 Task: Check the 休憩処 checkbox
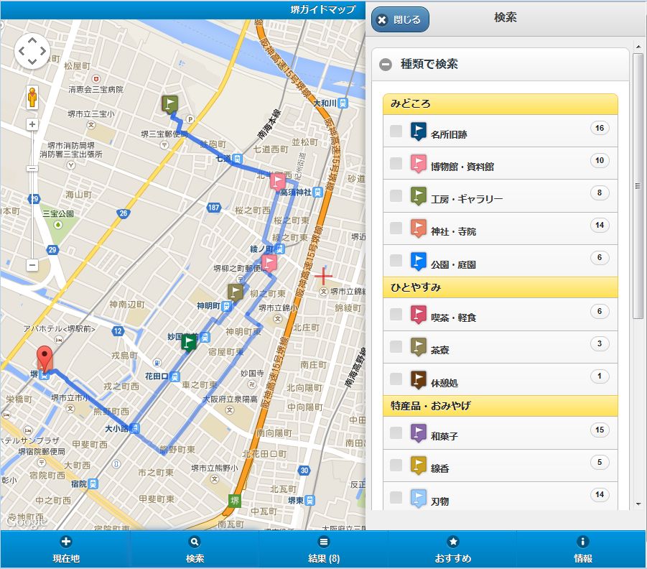(x=396, y=379)
